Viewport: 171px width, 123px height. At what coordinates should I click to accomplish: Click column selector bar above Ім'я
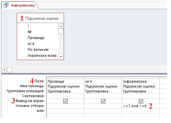tap(103, 78)
